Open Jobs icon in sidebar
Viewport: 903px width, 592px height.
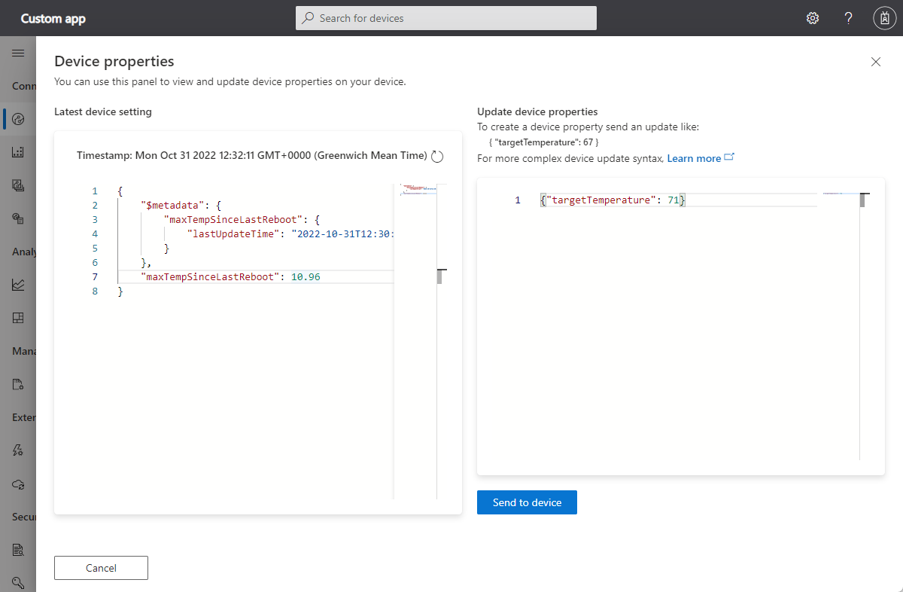click(18, 384)
